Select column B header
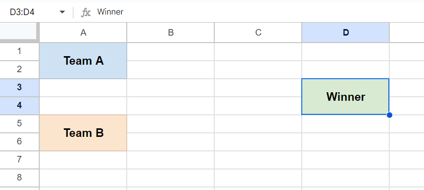 (171, 33)
